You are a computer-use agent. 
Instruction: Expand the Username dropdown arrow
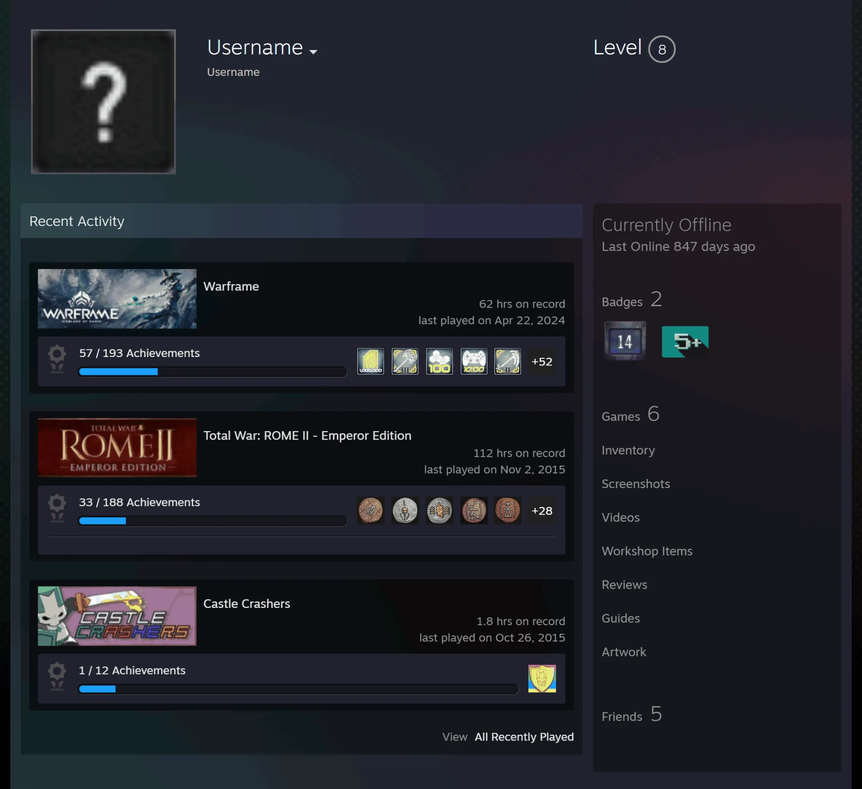pos(313,52)
